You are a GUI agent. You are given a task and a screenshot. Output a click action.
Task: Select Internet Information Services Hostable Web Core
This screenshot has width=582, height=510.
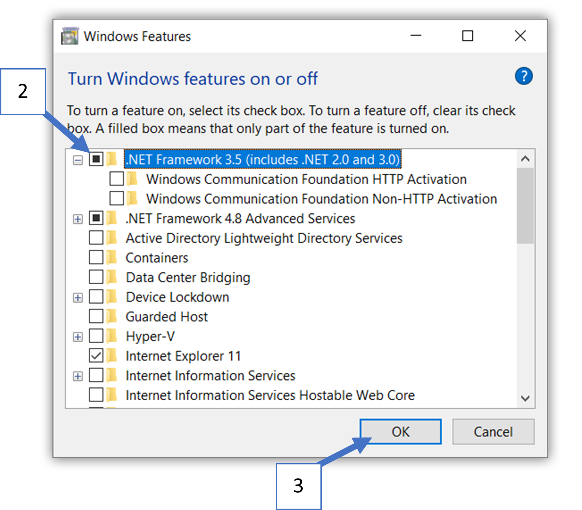pos(270,395)
